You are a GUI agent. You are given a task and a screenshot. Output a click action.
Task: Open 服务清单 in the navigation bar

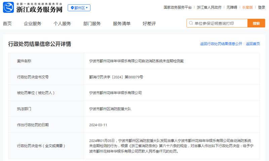[122, 23]
